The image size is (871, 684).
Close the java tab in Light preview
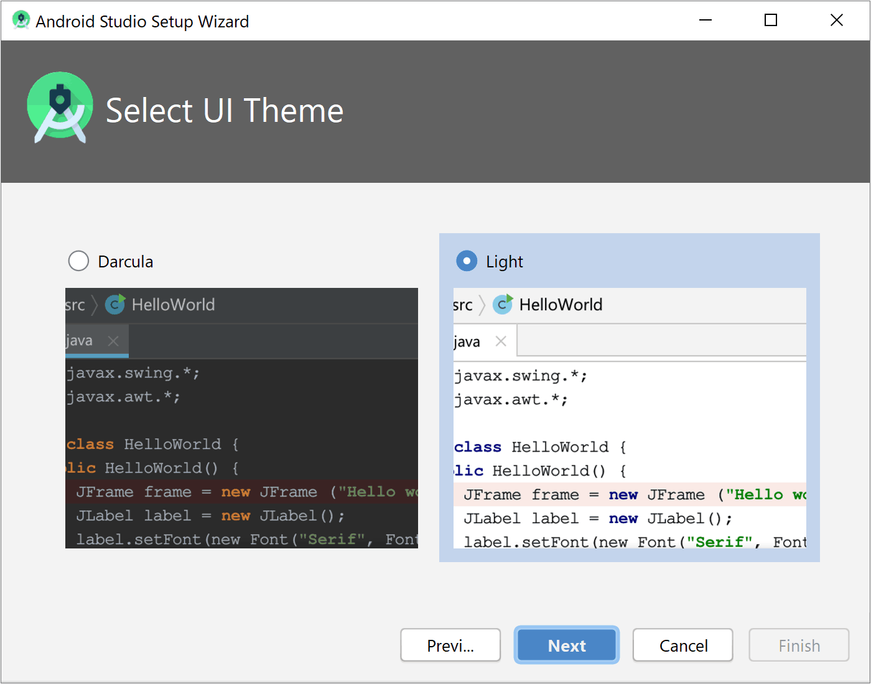click(501, 341)
